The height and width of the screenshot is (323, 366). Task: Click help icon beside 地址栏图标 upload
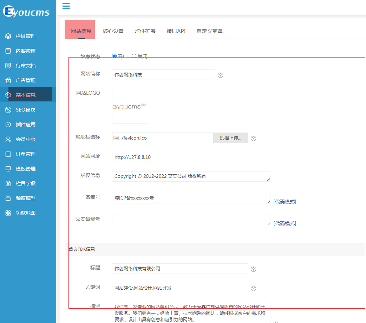(253, 139)
